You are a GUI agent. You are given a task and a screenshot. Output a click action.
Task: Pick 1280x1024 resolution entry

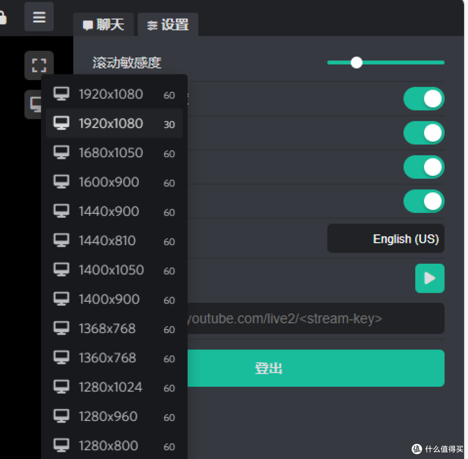[114, 387]
